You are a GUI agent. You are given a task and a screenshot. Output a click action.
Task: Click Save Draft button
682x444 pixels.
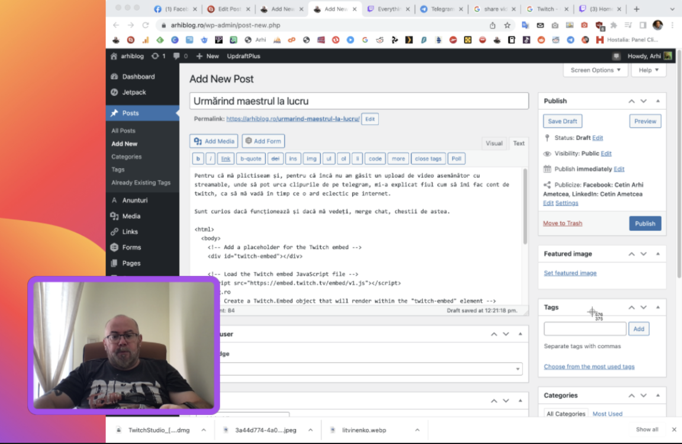pyautogui.click(x=562, y=121)
